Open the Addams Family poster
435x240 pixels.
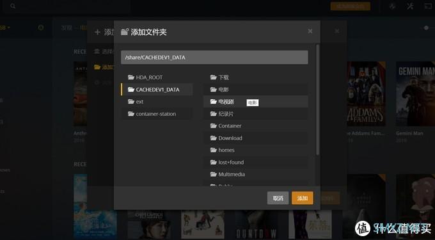[x=366, y=93]
